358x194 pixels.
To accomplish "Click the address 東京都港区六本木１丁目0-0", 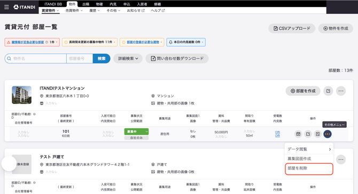I will (67, 96).
